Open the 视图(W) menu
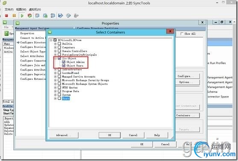Viewport: 238px width, 161px height. click(x=21, y=9)
